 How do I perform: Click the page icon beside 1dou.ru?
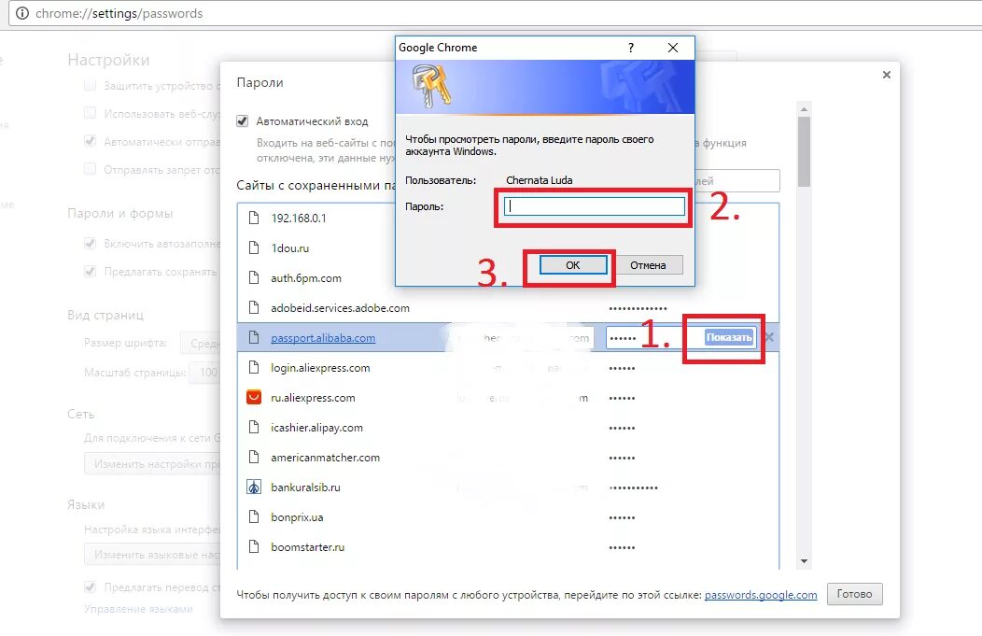point(254,248)
